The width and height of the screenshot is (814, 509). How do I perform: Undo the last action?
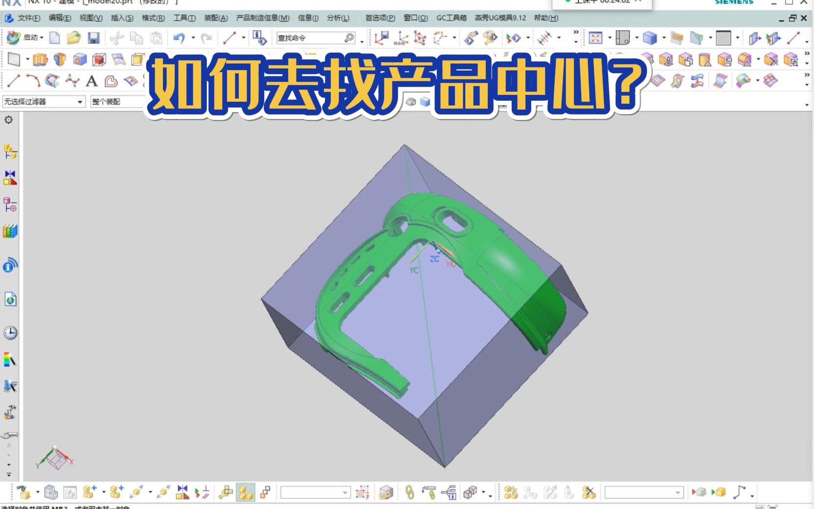(x=179, y=38)
